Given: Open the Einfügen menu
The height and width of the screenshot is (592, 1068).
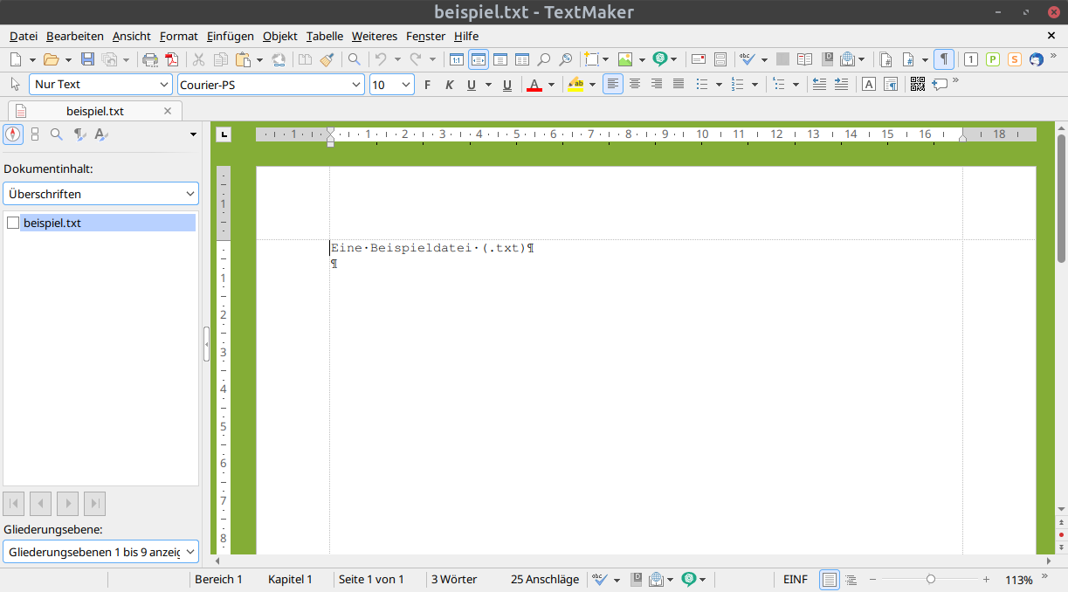Looking at the screenshot, I should pos(231,36).
